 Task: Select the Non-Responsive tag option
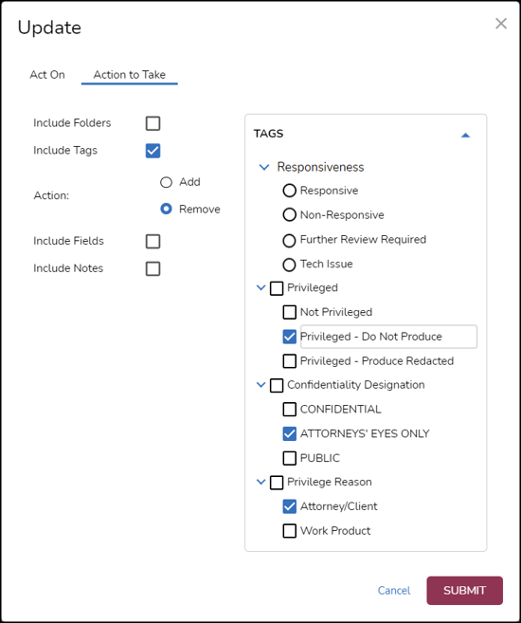(x=289, y=215)
